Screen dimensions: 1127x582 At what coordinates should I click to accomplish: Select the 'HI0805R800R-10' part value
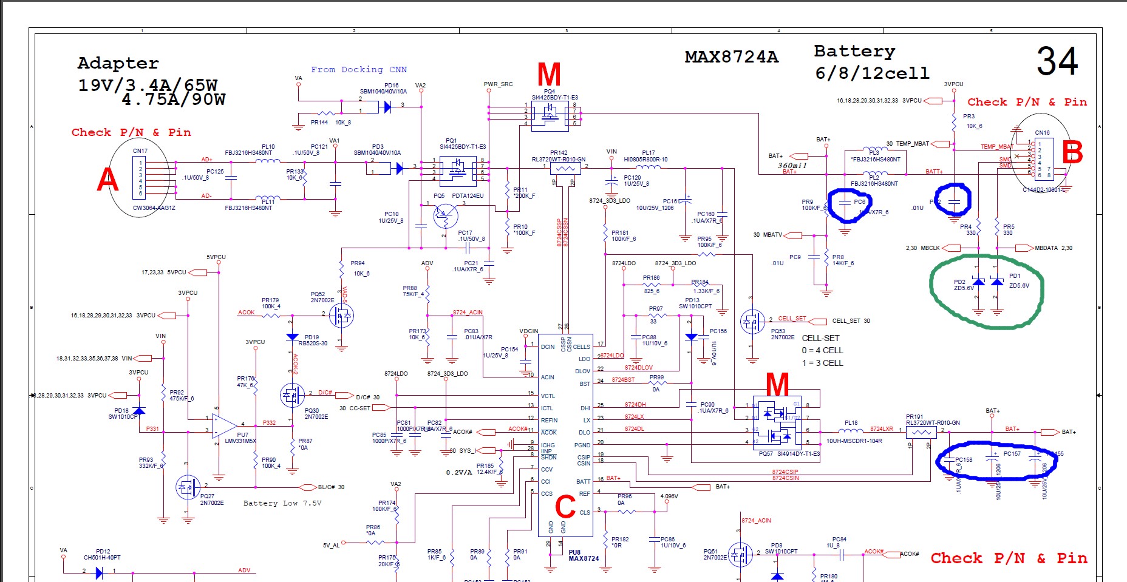click(645, 160)
